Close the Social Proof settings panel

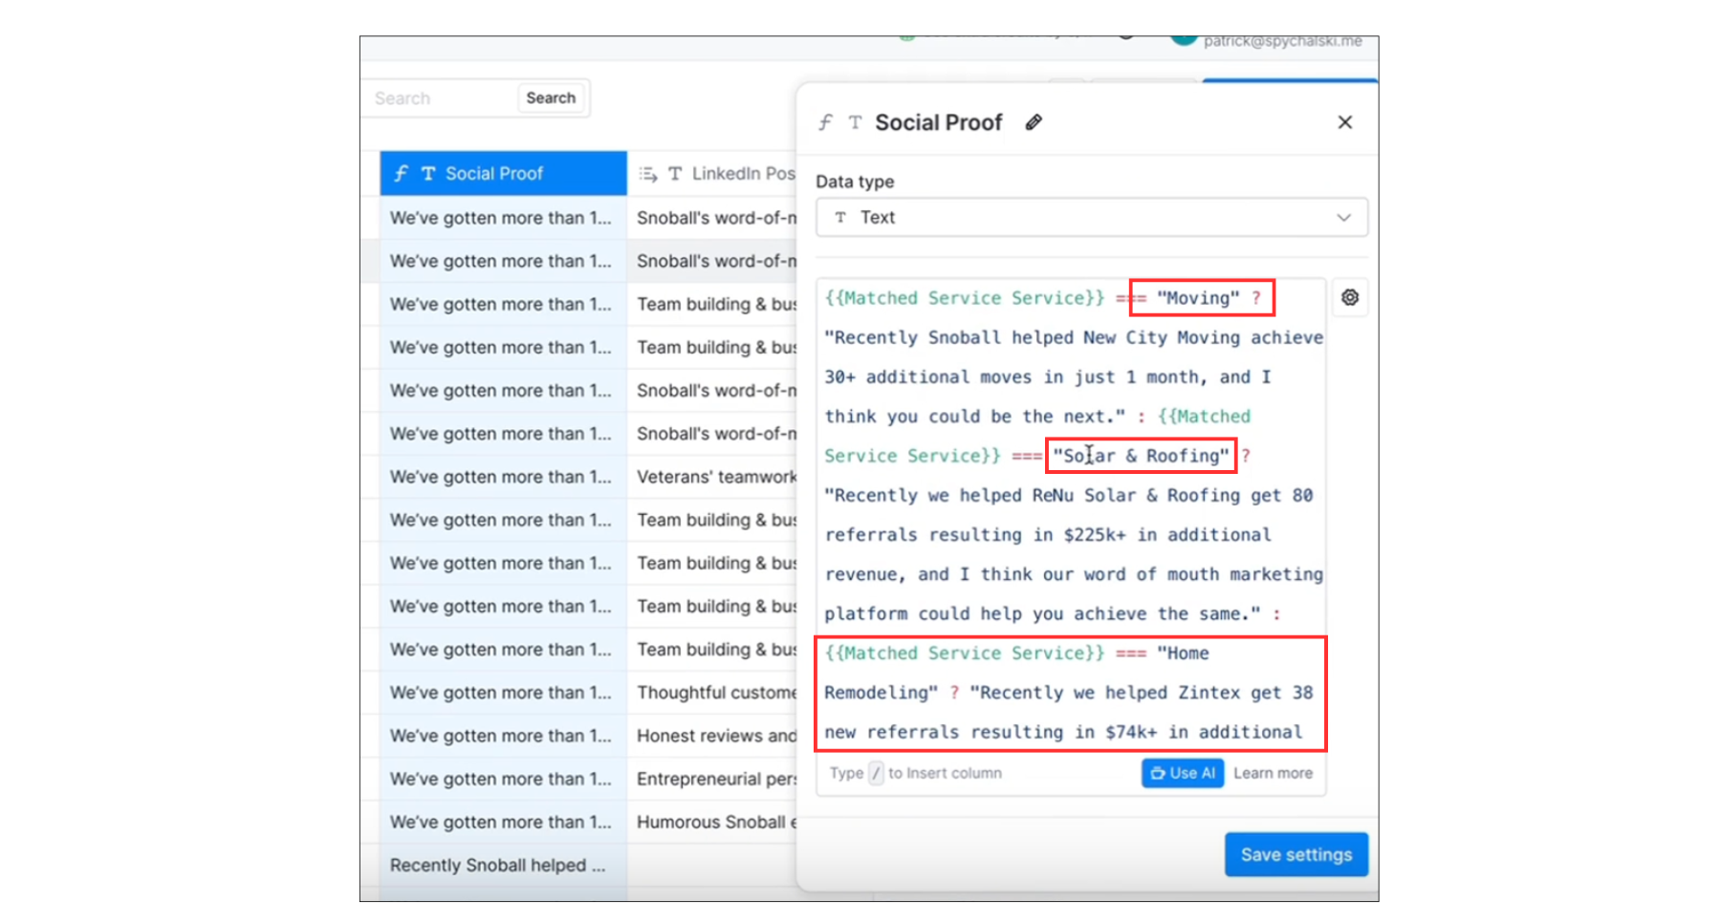point(1344,122)
